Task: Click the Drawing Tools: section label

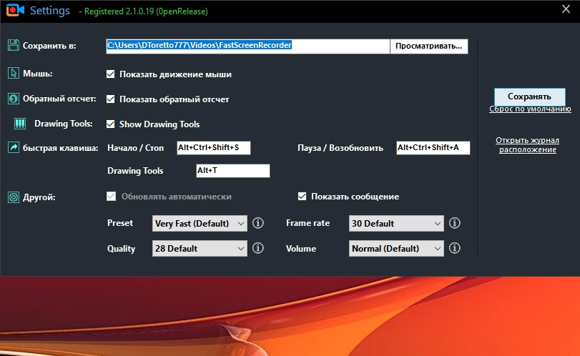Action: (x=63, y=124)
